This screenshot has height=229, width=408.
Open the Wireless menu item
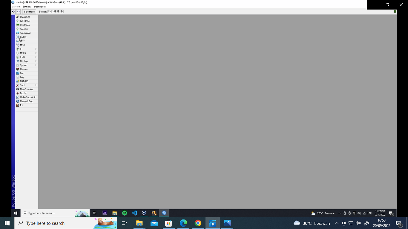pos(27,29)
